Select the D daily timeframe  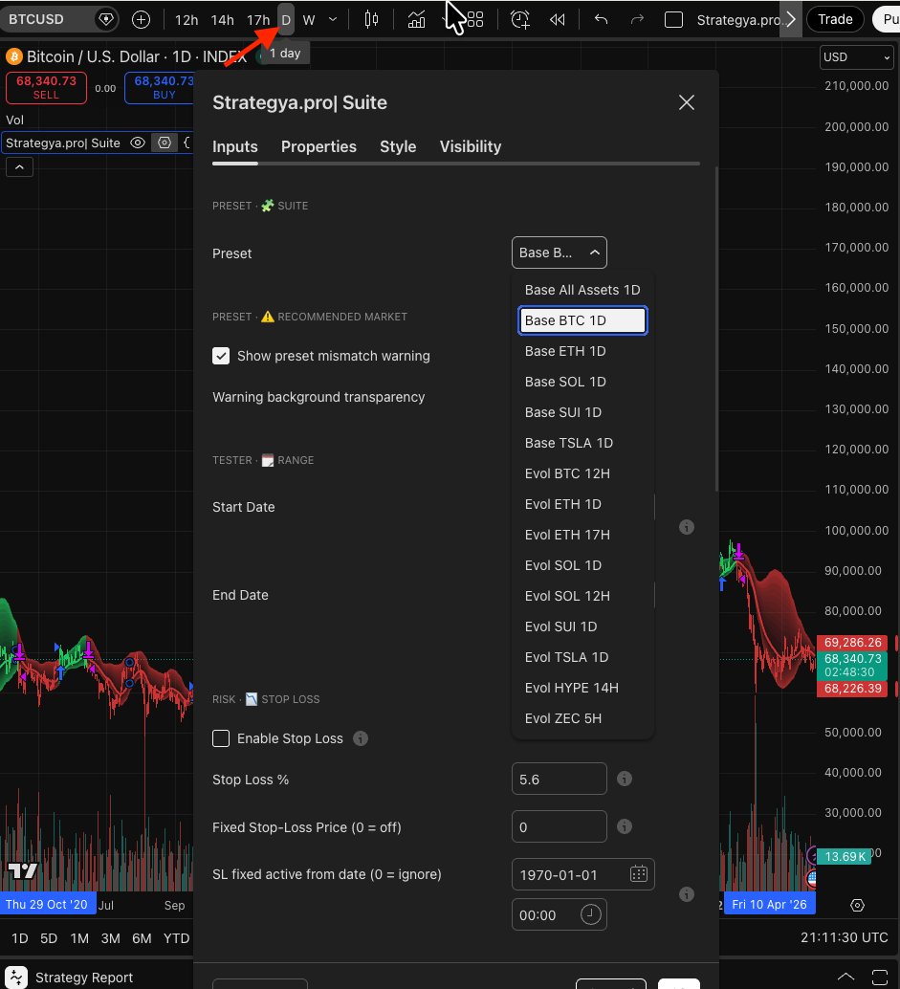[x=286, y=20]
